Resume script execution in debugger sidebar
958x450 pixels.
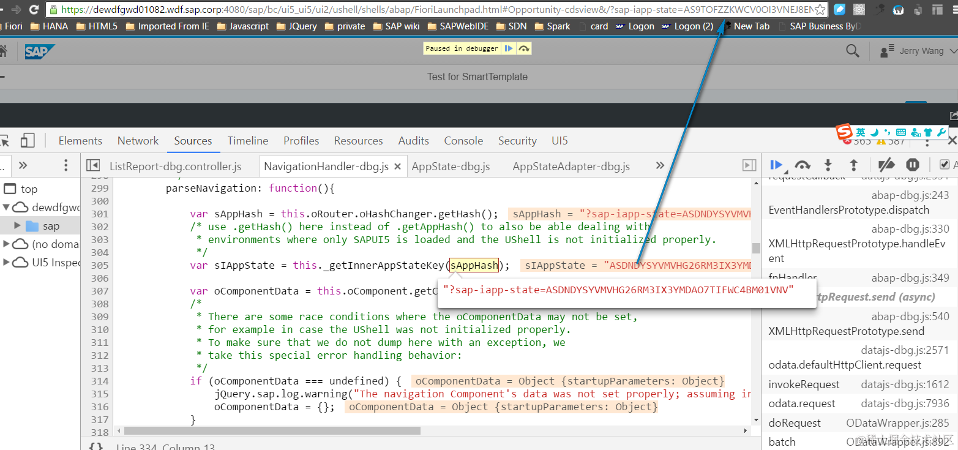[776, 165]
